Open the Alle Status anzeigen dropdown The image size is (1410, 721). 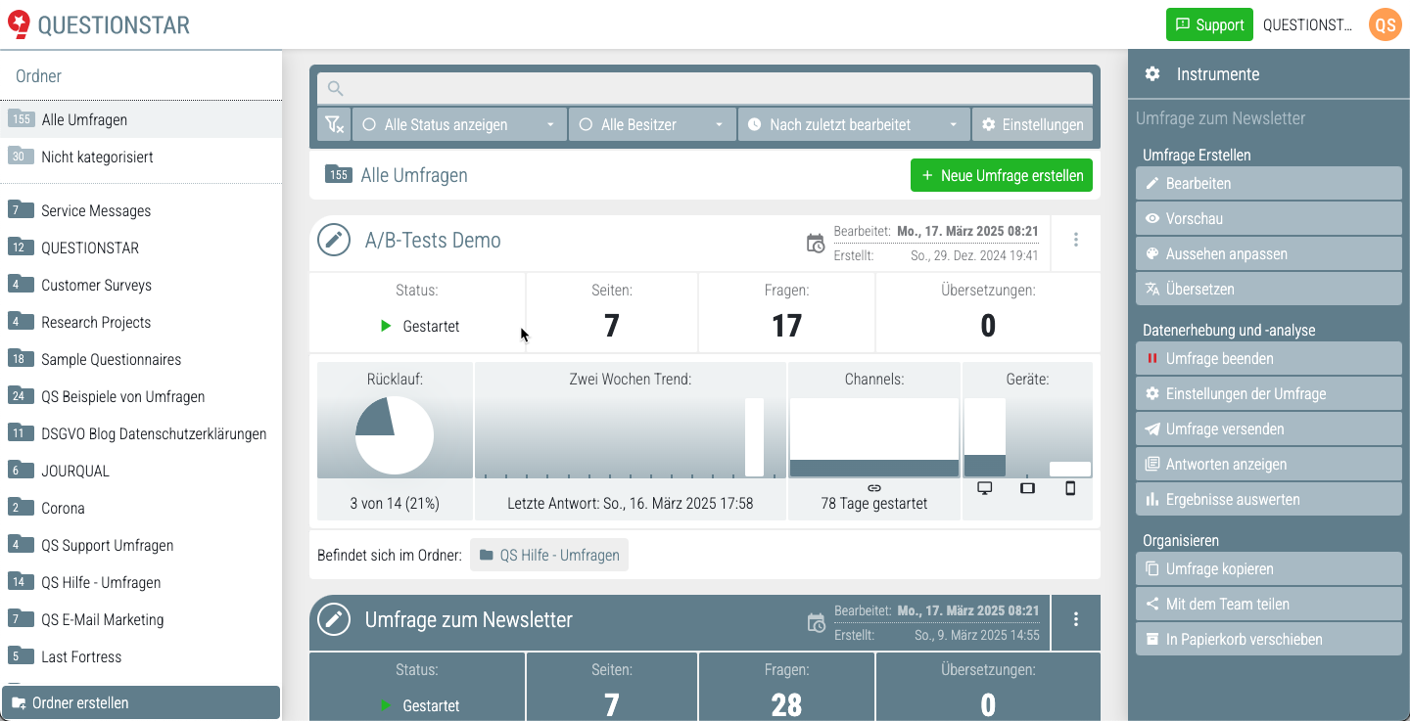pyautogui.click(x=459, y=125)
